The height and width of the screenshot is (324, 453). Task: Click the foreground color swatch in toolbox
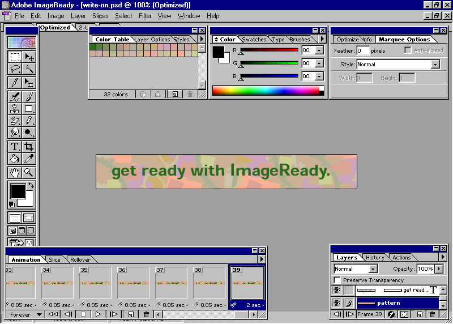click(x=18, y=191)
